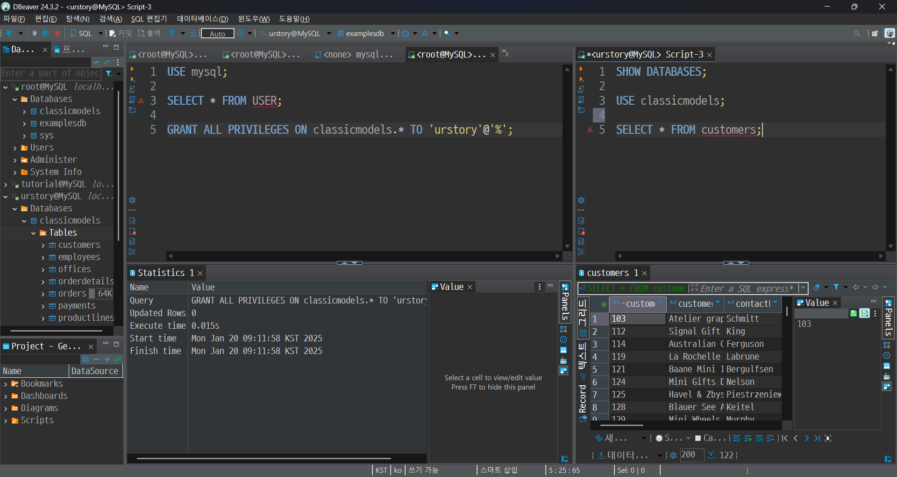Expand the examplesdb database node
Image resolution: width=897 pixels, height=477 pixels.
(24, 123)
